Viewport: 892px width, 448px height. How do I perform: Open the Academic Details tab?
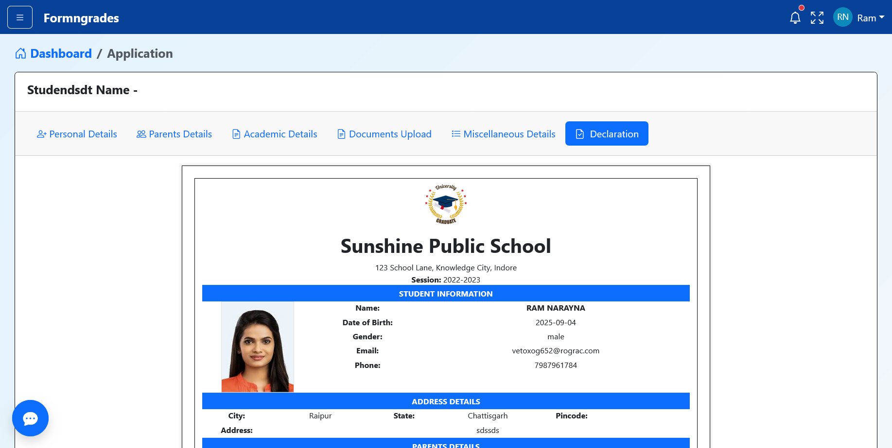[280, 134]
